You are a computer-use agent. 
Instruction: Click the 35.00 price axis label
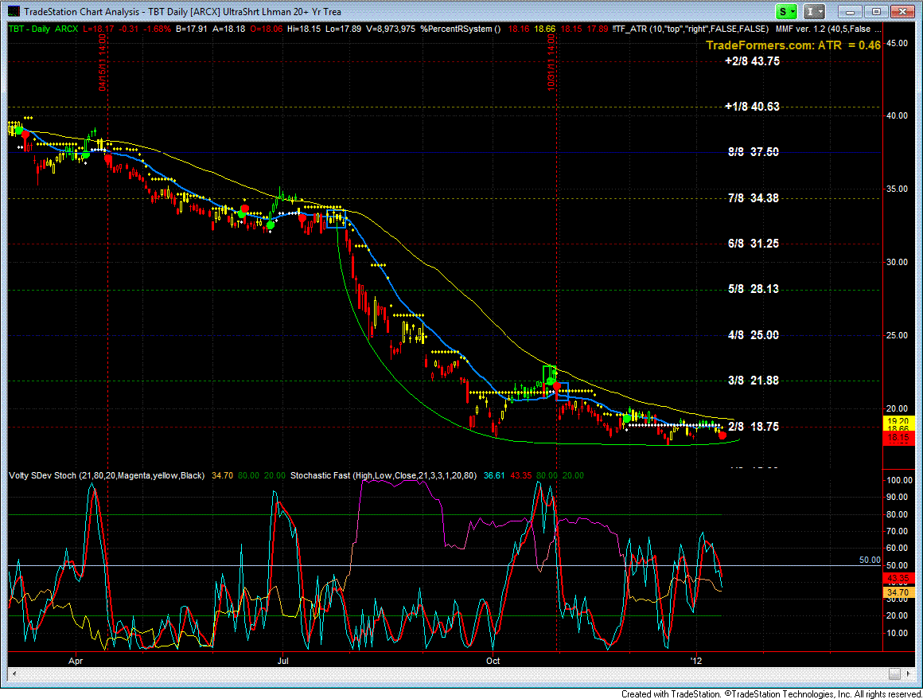point(897,189)
